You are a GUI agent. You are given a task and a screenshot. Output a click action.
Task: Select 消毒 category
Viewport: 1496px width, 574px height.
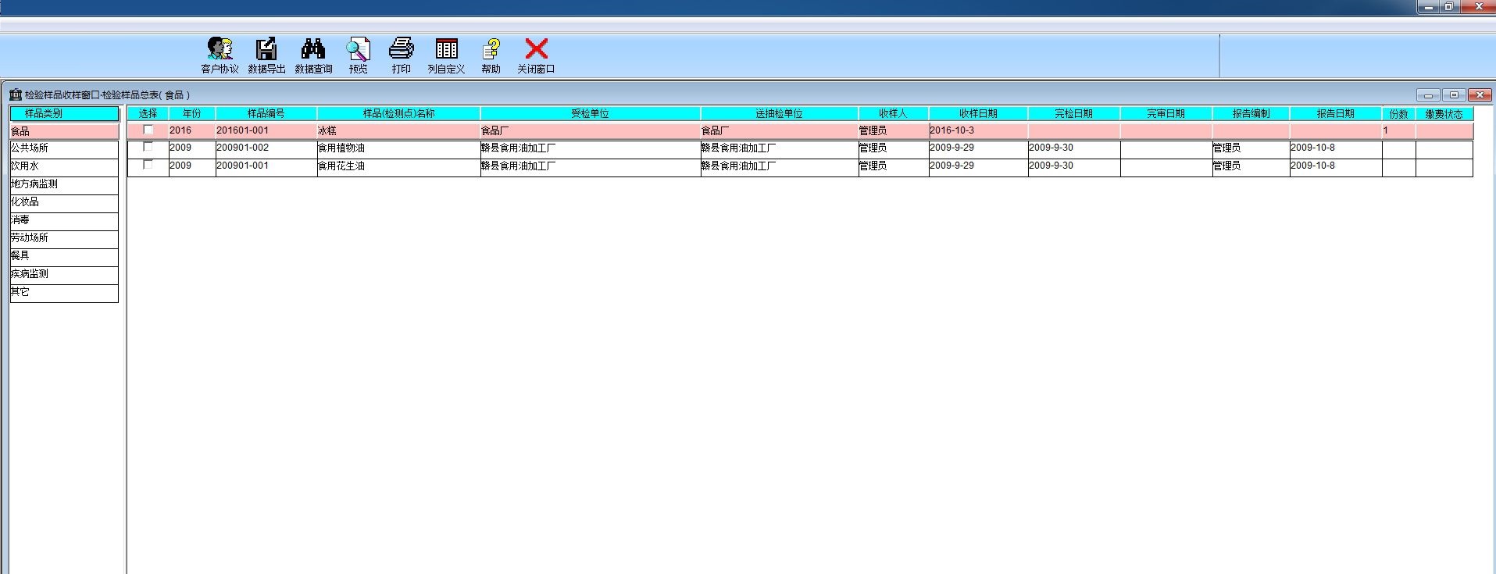click(x=64, y=220)
